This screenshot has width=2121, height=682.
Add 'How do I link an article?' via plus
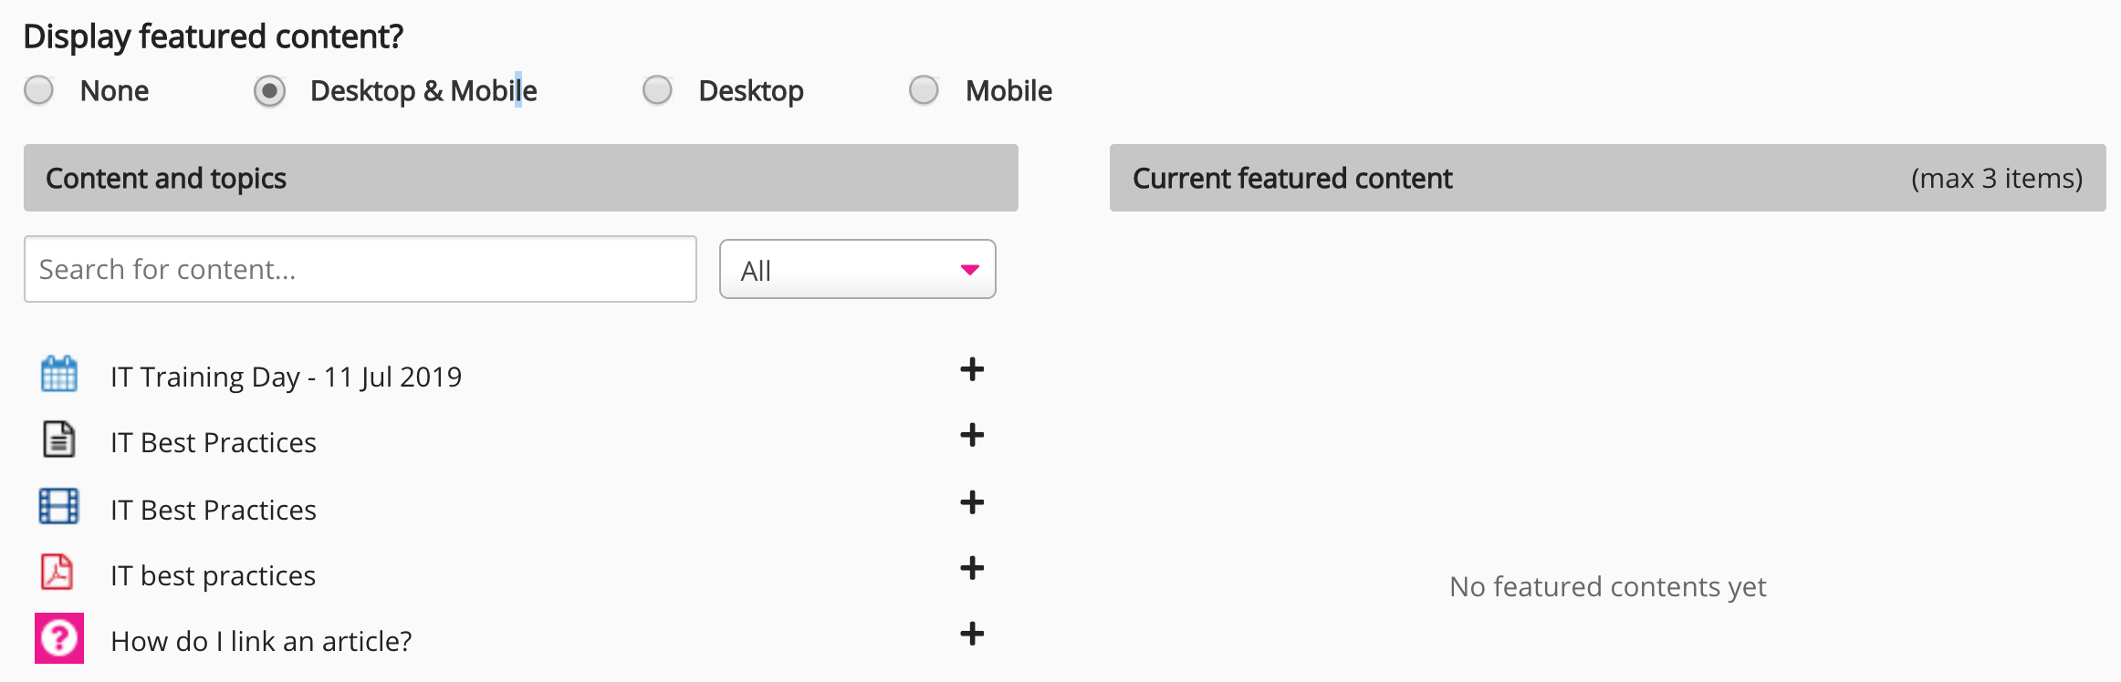point(972,635)
